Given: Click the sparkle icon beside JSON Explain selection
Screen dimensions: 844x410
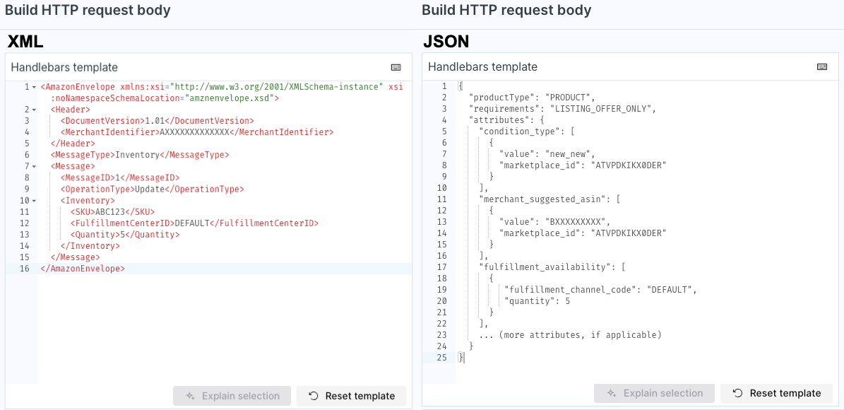Looking at the screenshot, I should pyautogui.click(x=612, y=393).
